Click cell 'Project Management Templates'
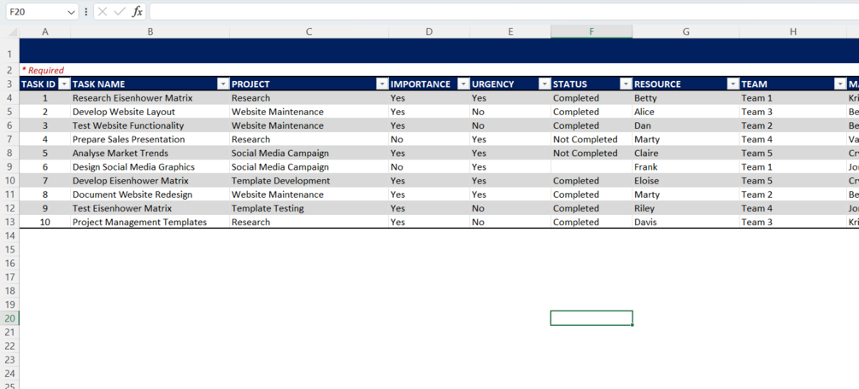Image resolution: width=859 pixels, height=389 pixels. (x=150, y=222)
